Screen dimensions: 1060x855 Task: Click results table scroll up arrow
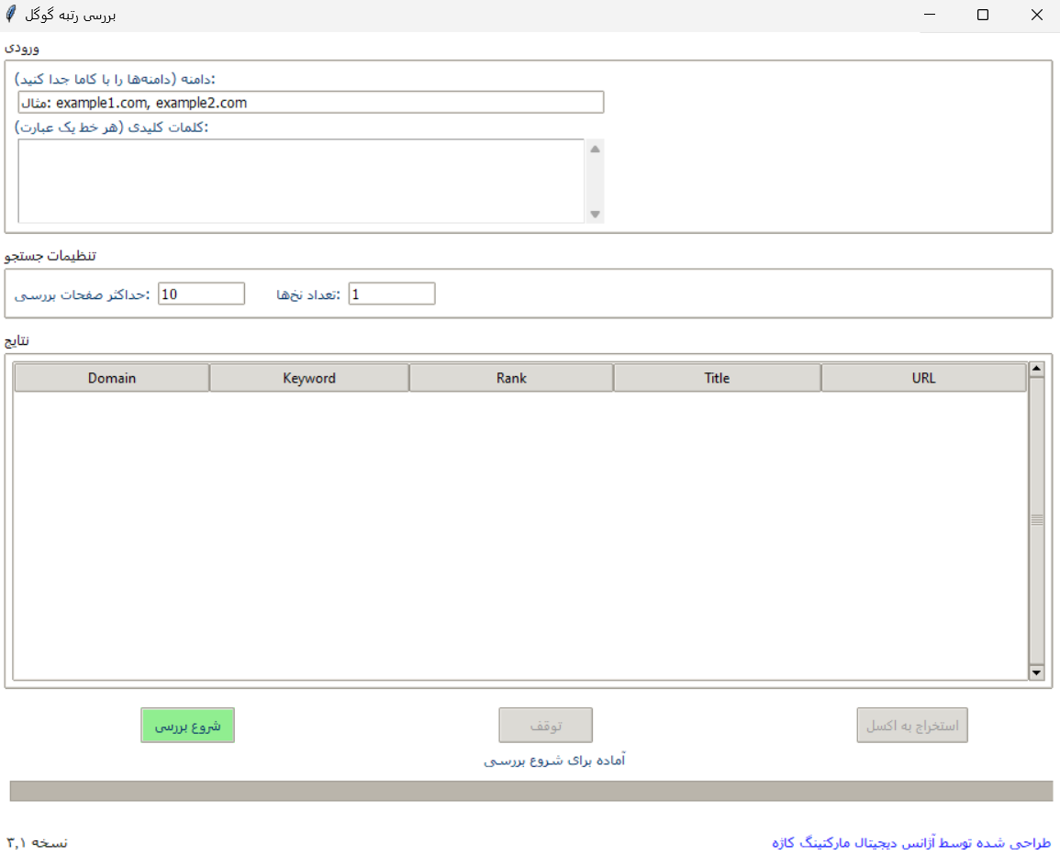(x=1036, y=369)
